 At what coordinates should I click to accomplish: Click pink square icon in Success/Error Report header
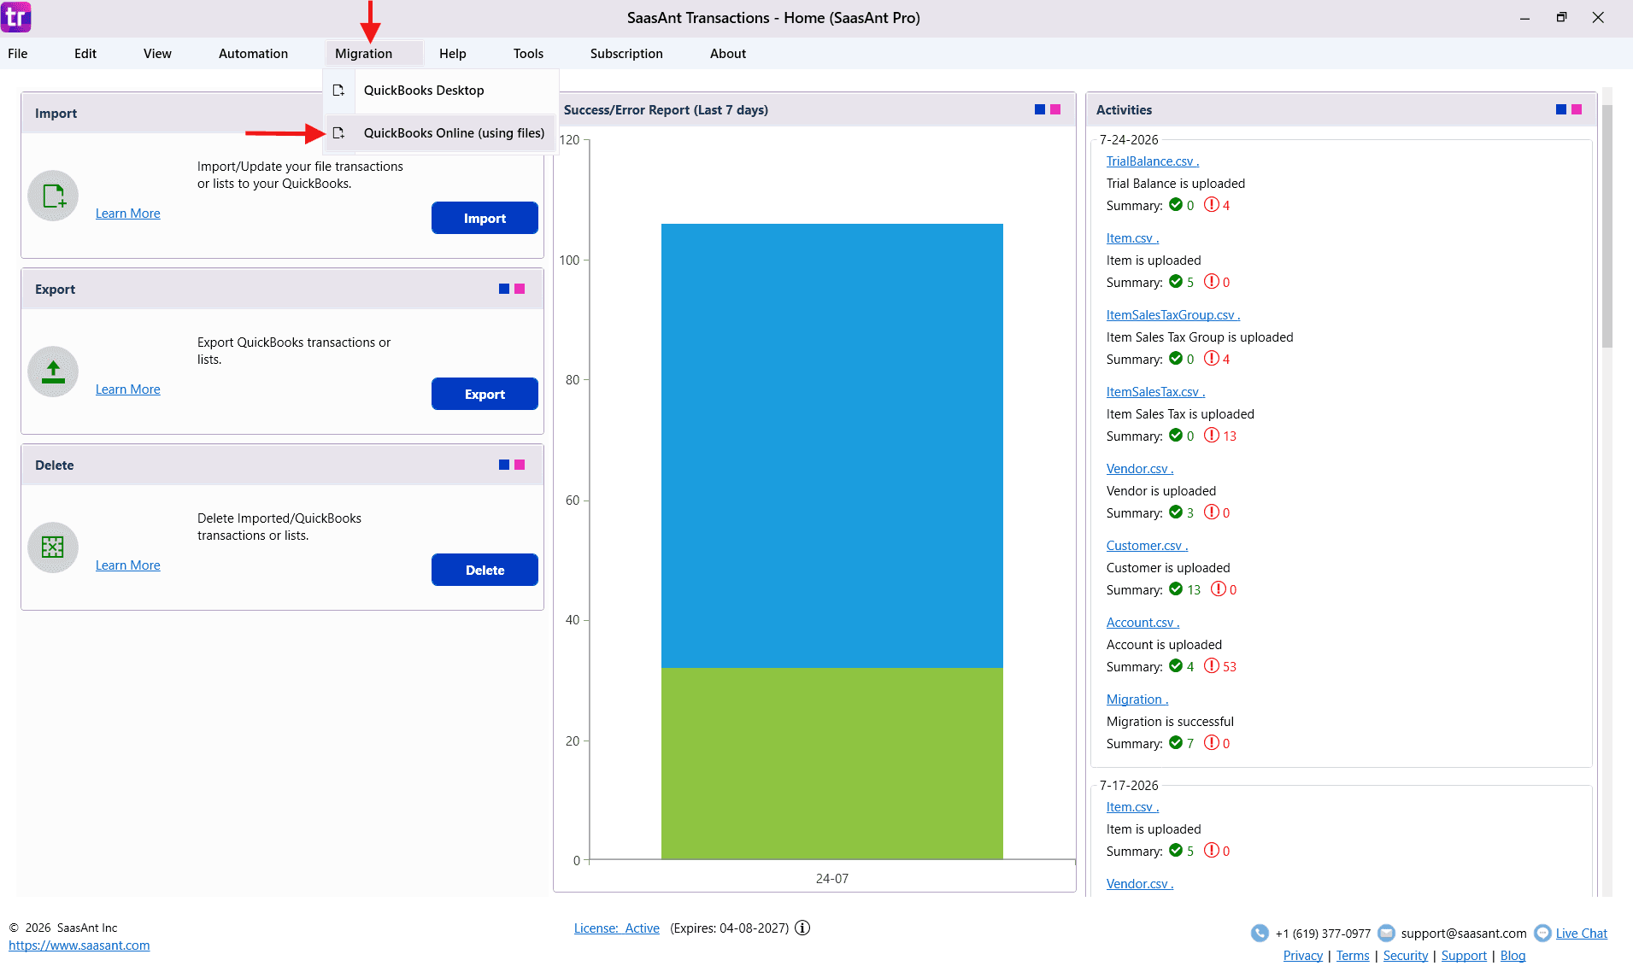click(1055, 109)
